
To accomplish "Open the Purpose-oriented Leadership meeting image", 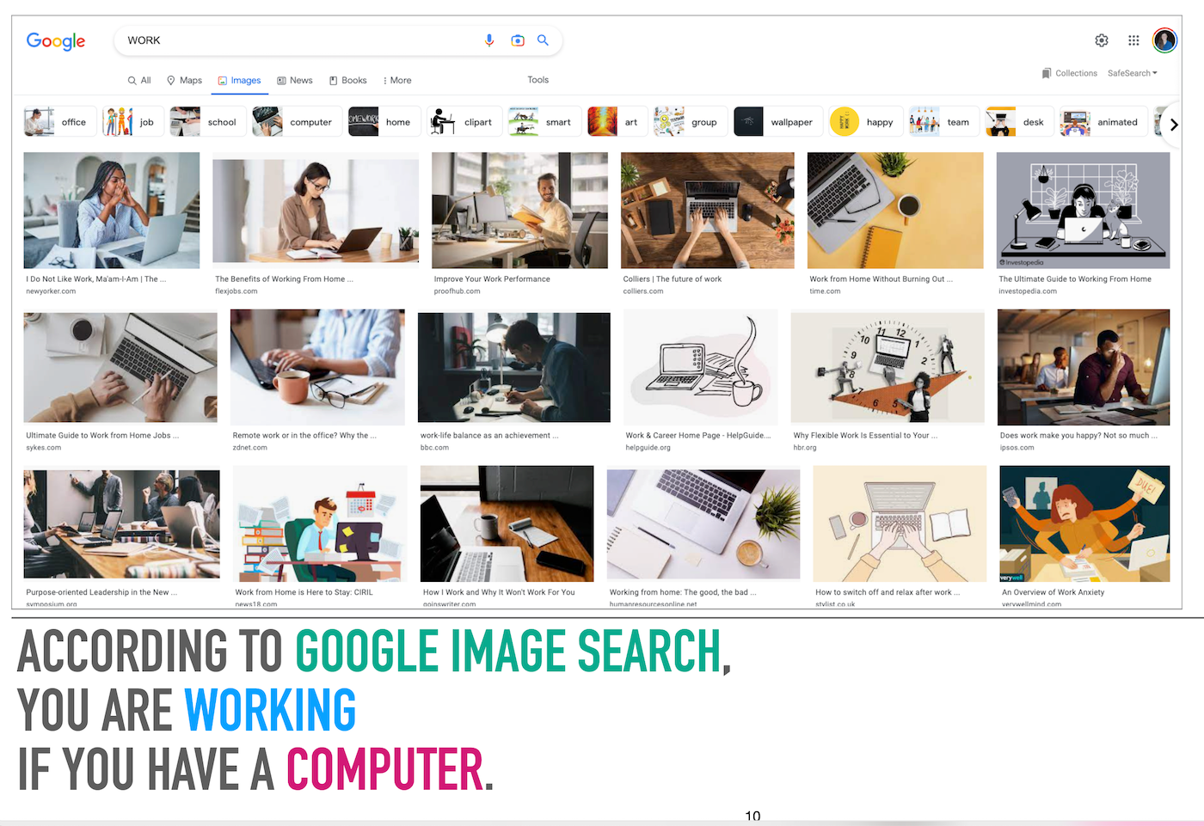I will coord(121,524).
